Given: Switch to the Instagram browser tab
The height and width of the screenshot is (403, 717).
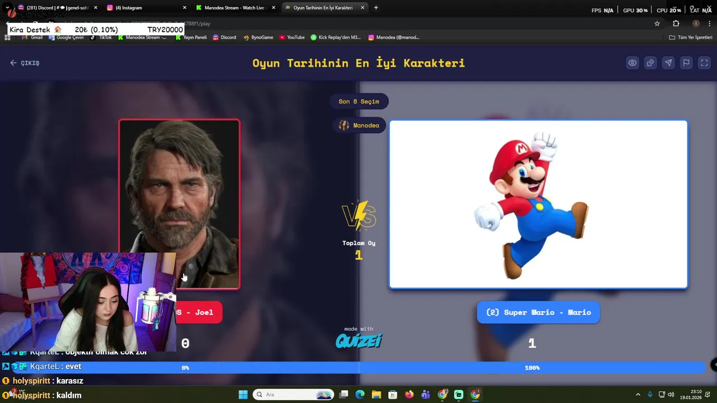Looking at the screenshot, I should [147, 8].
